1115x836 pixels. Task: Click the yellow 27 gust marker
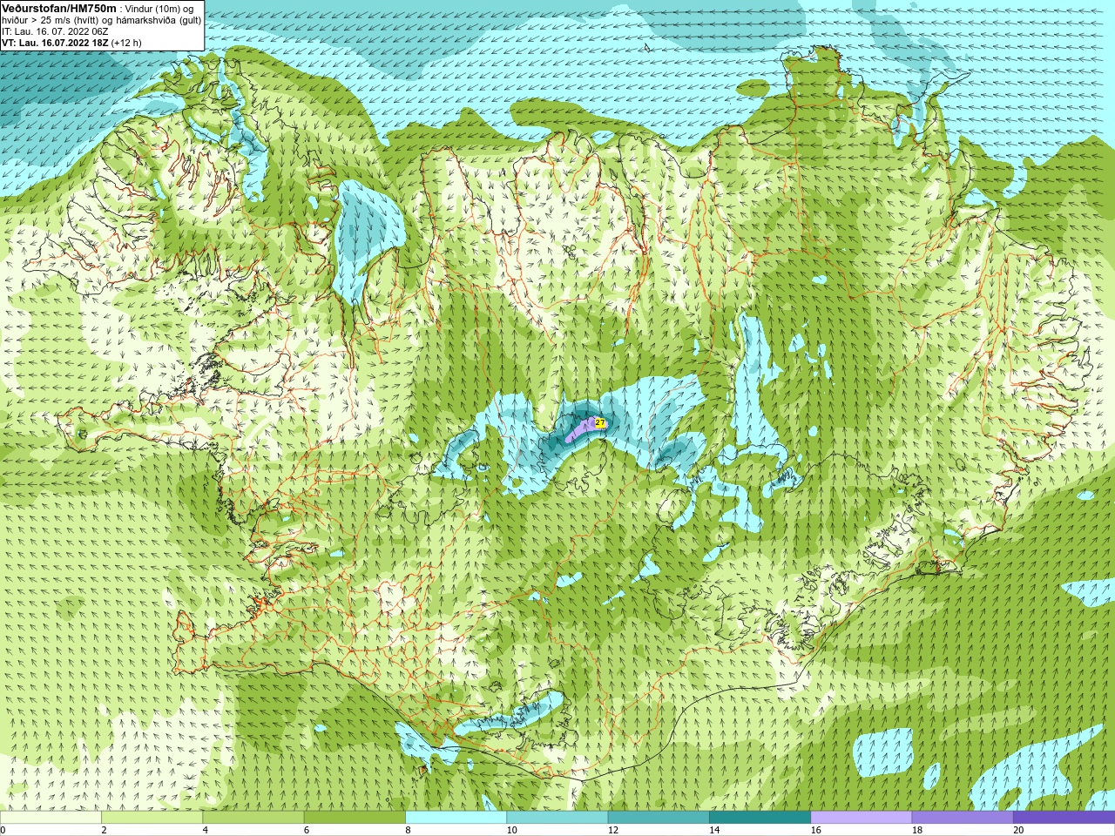[x=600, y=422]
